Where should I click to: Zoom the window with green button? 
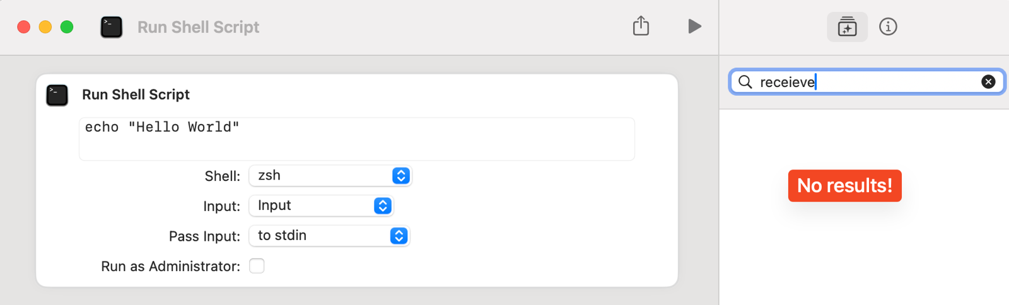tap(67, 26)
